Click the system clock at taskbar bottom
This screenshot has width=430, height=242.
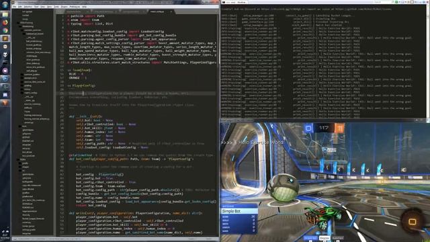[x=5, y=237]
